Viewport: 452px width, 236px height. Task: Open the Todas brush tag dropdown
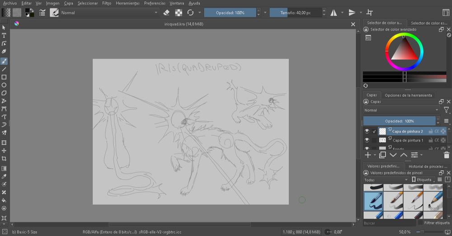386,180
